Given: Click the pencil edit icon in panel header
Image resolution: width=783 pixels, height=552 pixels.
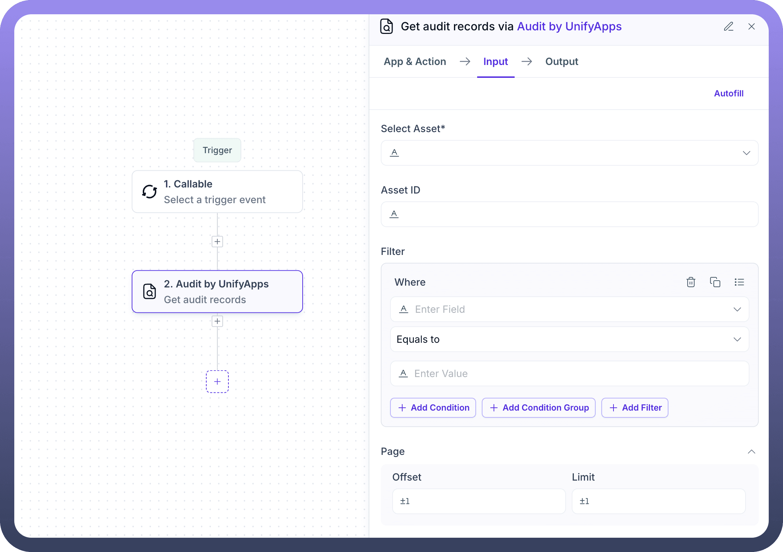Looking at the screenshot, I should click(728, 27).
